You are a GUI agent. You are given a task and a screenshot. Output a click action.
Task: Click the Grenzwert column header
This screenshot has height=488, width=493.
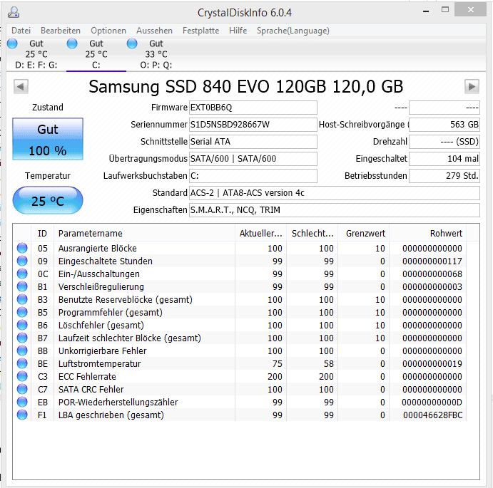point(364,234)
